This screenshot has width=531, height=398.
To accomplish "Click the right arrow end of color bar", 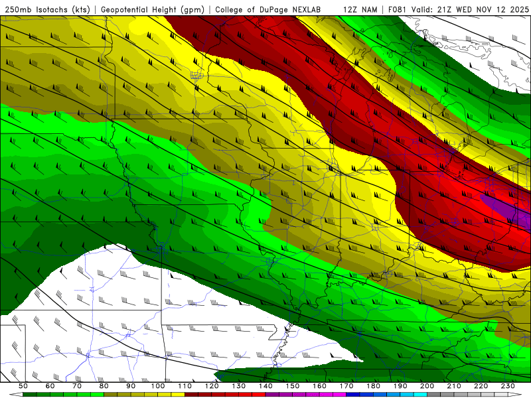I will [515, 395].
